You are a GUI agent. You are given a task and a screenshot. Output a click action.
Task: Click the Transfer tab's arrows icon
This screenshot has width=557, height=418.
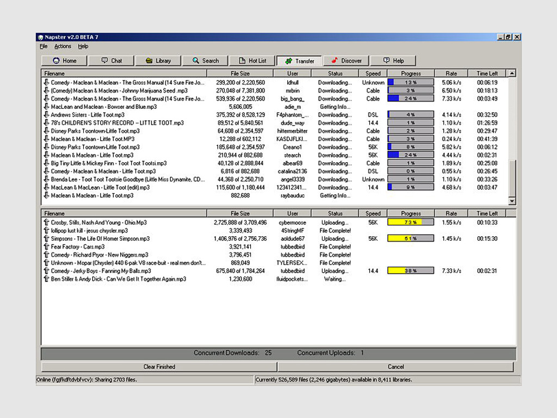[289, 61]
